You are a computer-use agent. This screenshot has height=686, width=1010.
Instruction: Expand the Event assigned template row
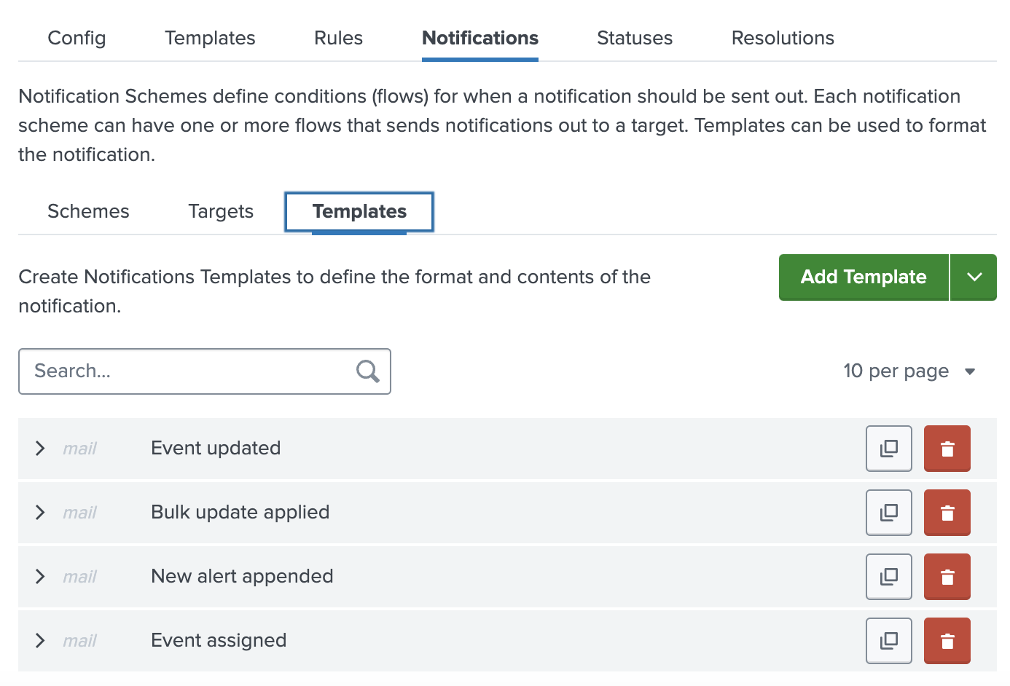[x=40, y=641]
